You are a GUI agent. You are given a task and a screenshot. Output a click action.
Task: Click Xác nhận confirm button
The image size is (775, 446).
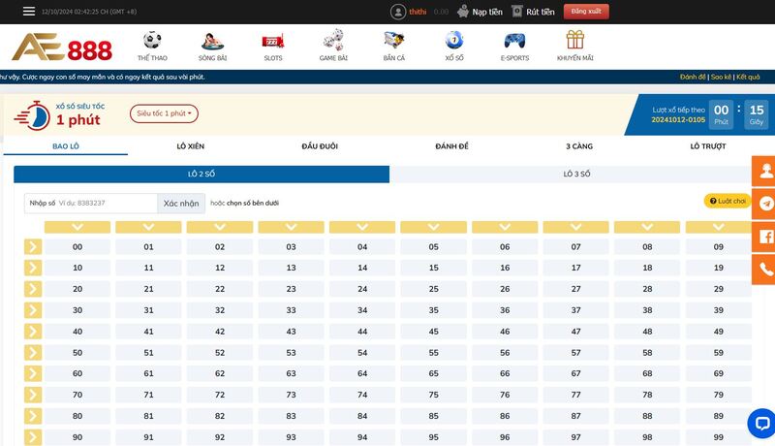click(x=181, y=204)
